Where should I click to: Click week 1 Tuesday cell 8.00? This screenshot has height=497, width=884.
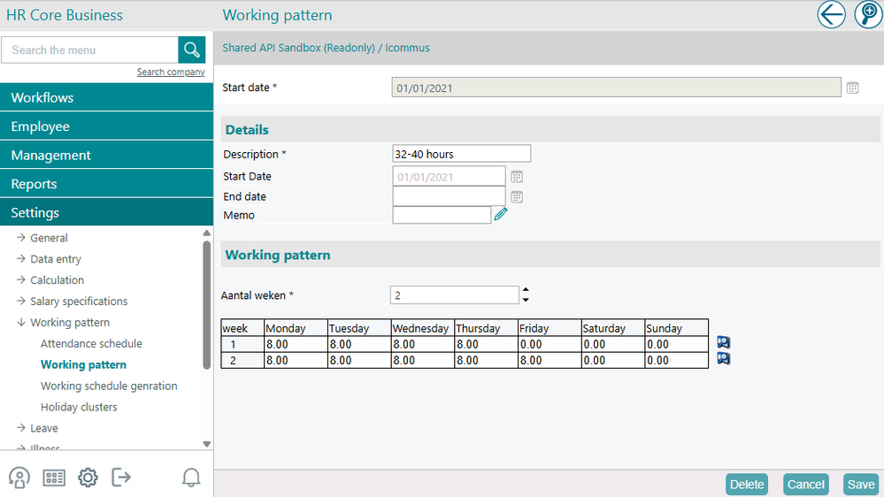point(359,344)
